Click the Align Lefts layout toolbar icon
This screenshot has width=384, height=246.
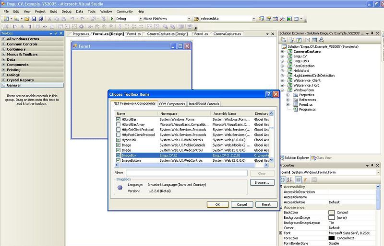15,26
